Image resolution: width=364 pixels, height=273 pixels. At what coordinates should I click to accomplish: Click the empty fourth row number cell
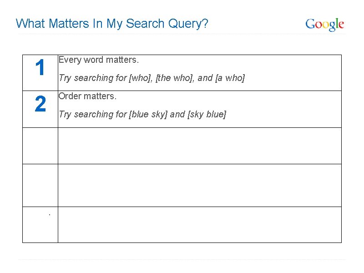pos(40,185)
